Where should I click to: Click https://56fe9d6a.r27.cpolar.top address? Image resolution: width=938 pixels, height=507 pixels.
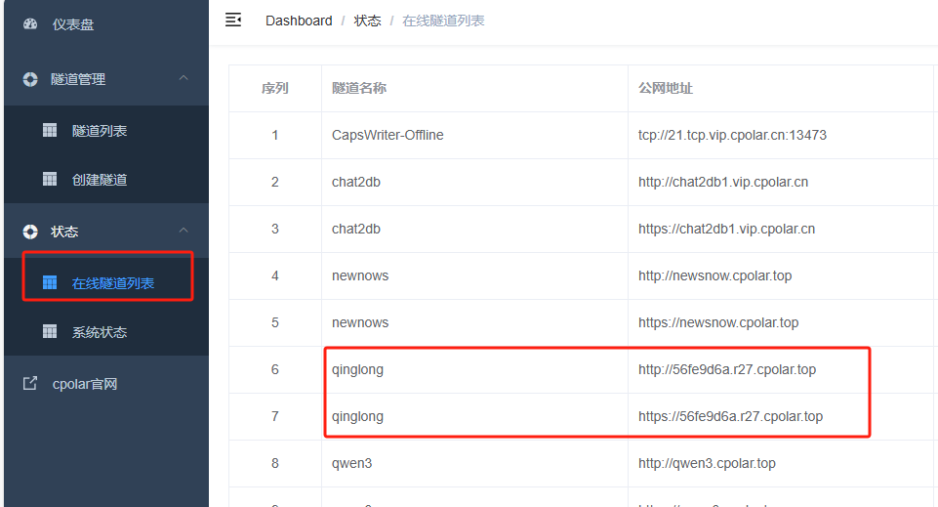[x=730, y=416]
